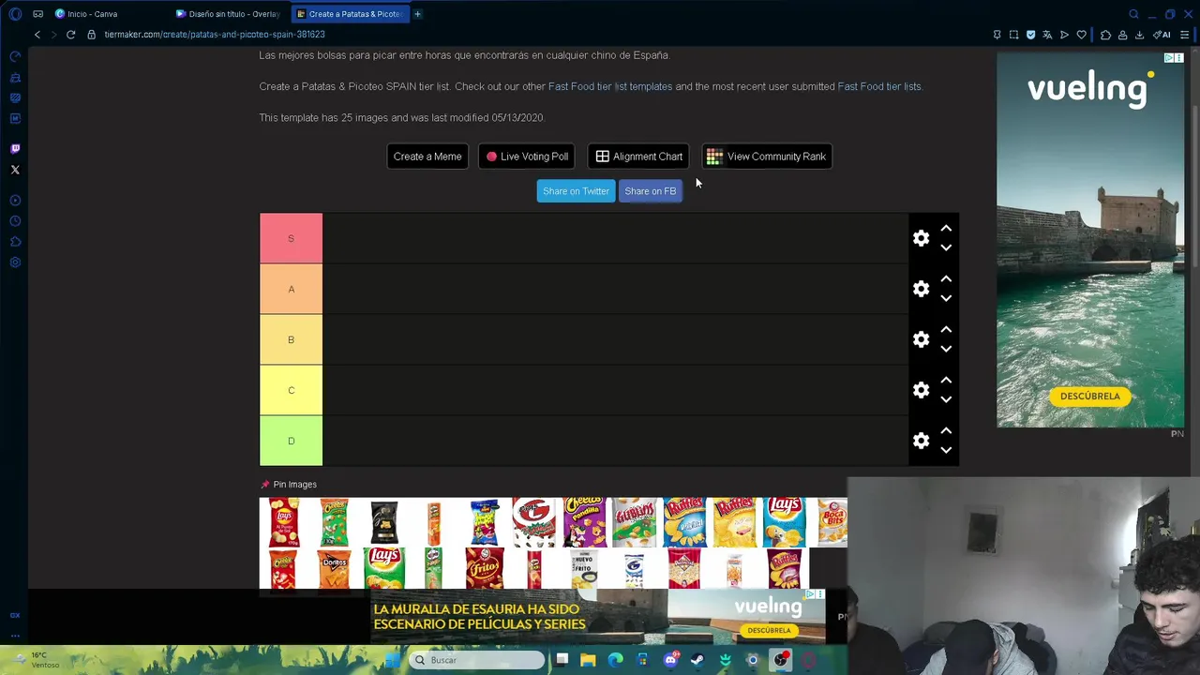Open the taskbar weather widget
This screenshot has height=675, width=1200.
tap(37, 660)
